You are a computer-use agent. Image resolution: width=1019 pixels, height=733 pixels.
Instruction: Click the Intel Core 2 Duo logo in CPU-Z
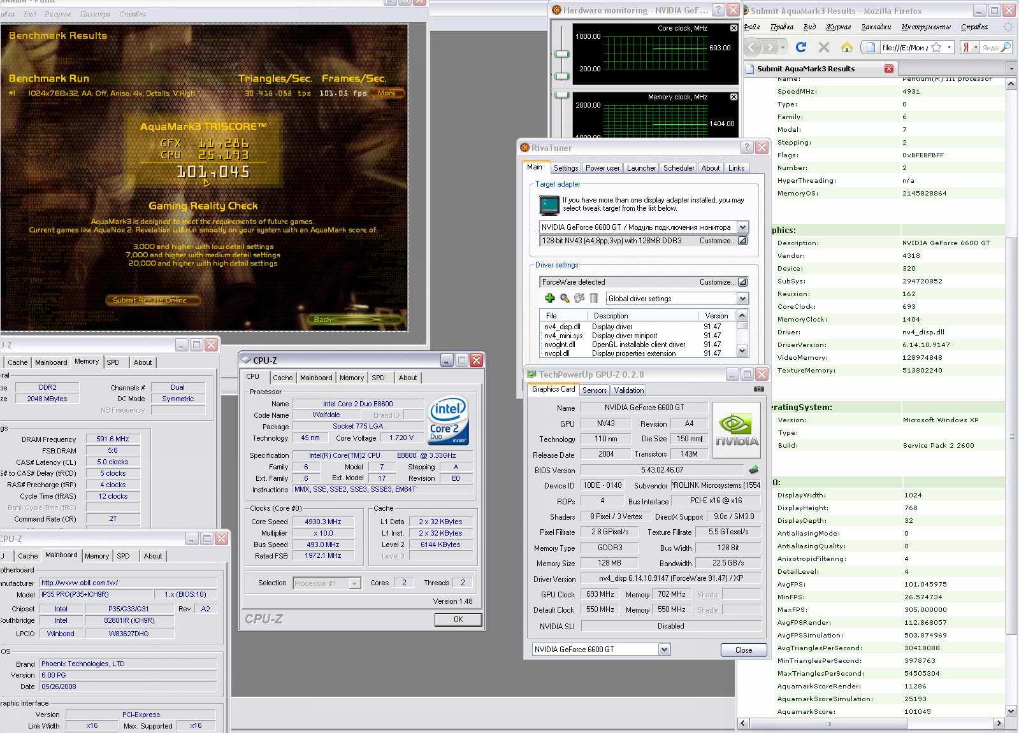tap(449, 420)
